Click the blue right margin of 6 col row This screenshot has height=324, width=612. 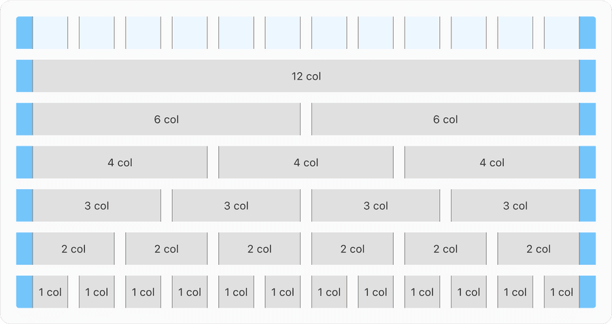(x=588, y=119)
